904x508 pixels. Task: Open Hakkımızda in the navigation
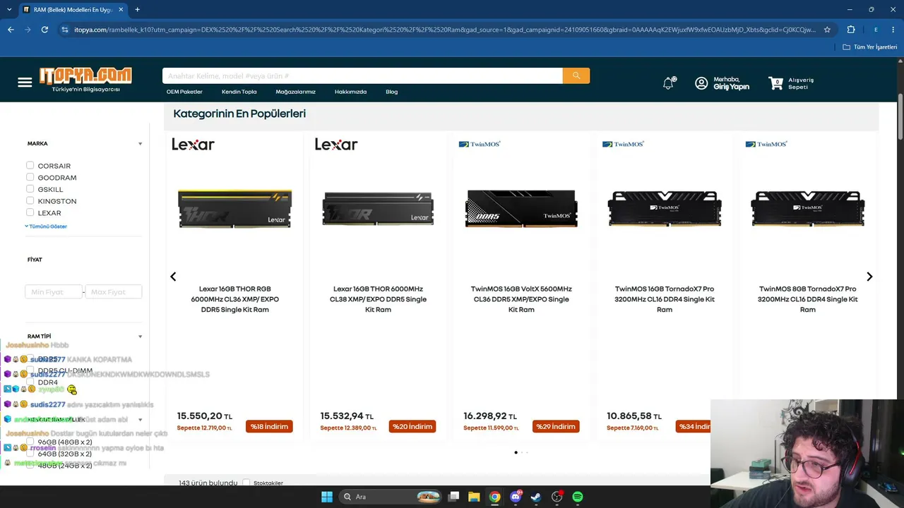[350, 92]
